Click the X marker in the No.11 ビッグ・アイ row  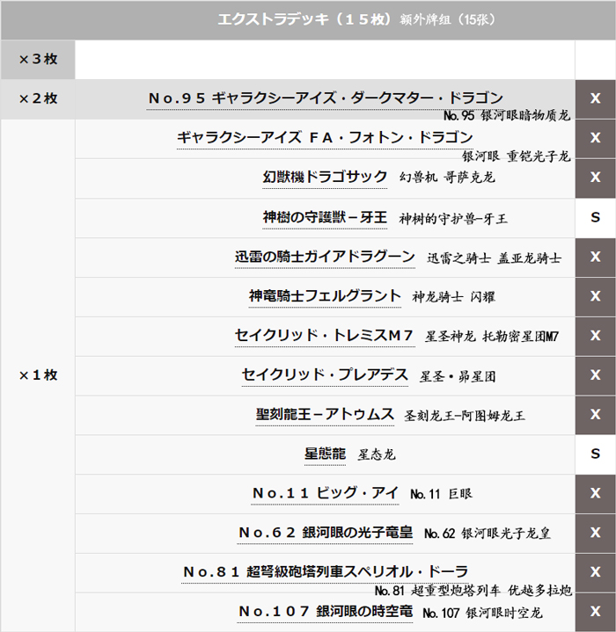point(595,494)
